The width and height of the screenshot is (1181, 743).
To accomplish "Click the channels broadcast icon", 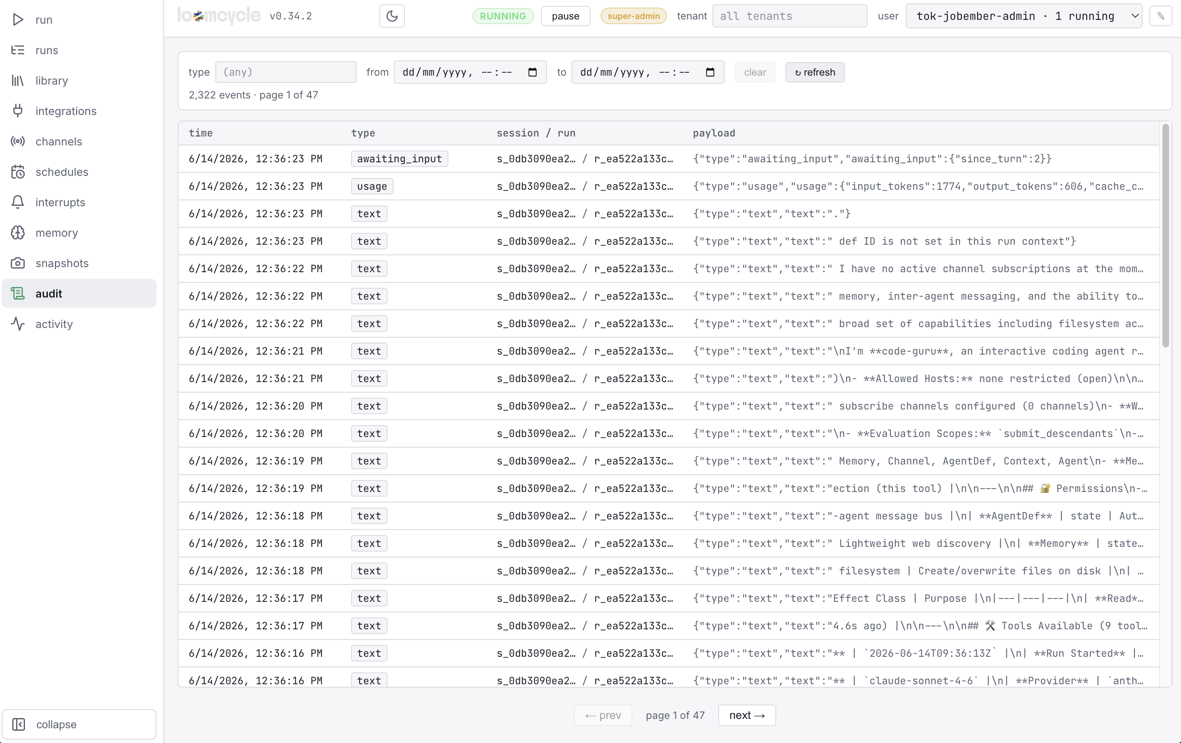I will click(18, 141).
